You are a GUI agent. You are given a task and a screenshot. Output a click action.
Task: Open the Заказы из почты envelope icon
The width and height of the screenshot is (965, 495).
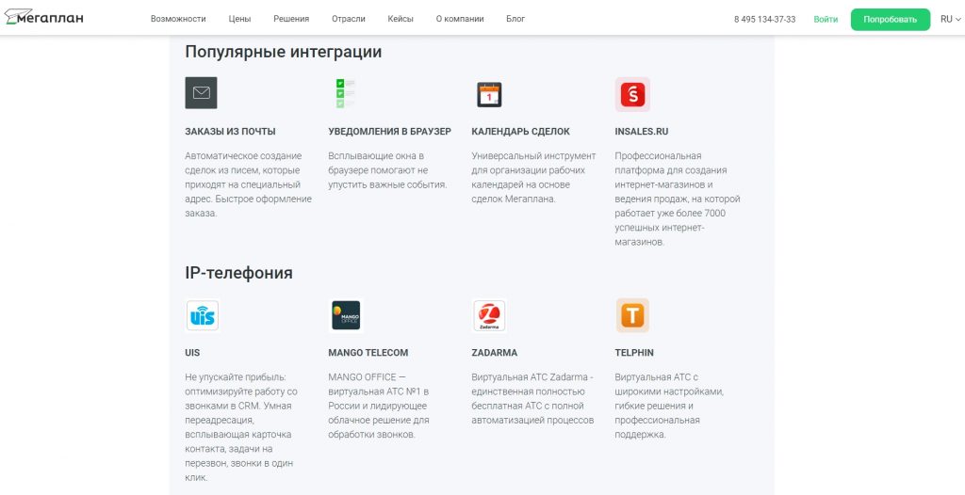click(x=202, y=93)
